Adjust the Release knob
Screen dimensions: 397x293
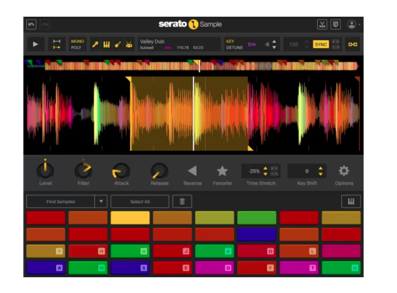coord(159,171)
